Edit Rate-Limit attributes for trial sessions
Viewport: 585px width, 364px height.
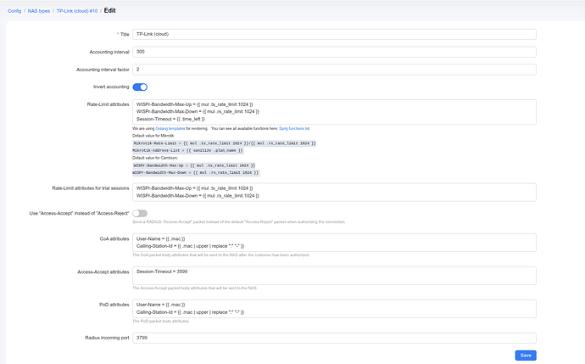[334, 193]
